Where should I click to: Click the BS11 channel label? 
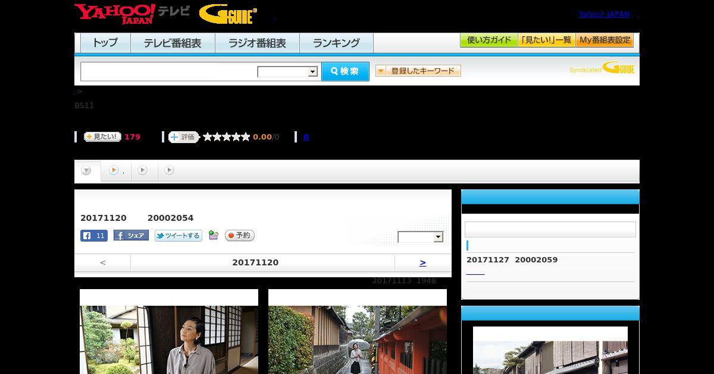(84, 106)
